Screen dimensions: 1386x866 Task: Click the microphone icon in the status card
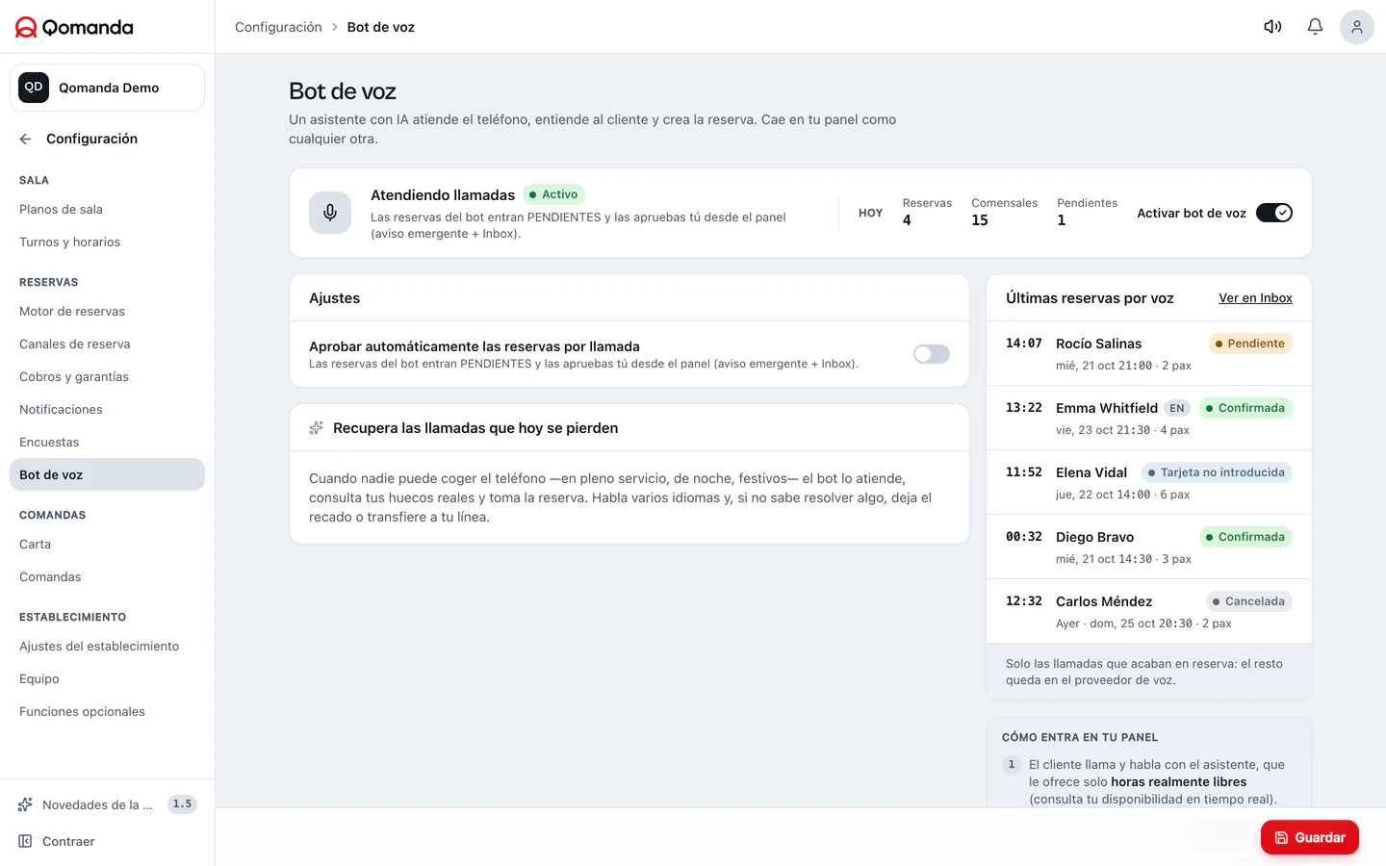pos(330,213)
